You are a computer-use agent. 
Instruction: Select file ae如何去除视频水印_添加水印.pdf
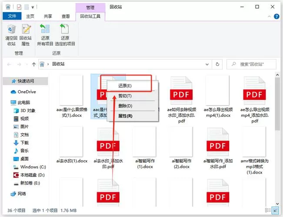(x=181, y=99)
